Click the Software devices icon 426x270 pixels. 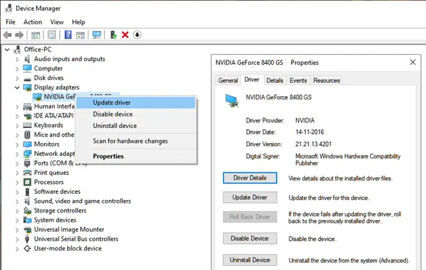27,191
